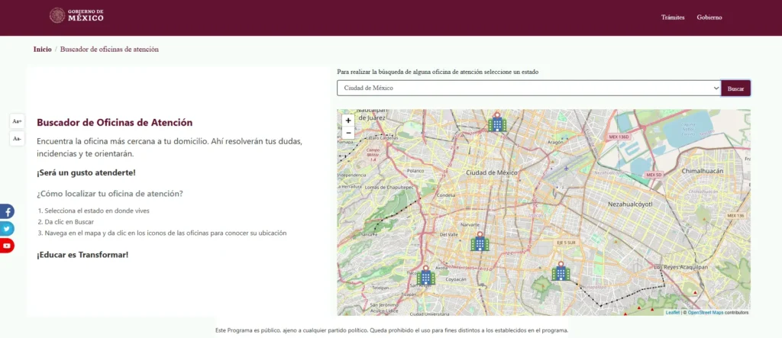
Task: Select the office marker near Aragón
Action: pos(496,122)
